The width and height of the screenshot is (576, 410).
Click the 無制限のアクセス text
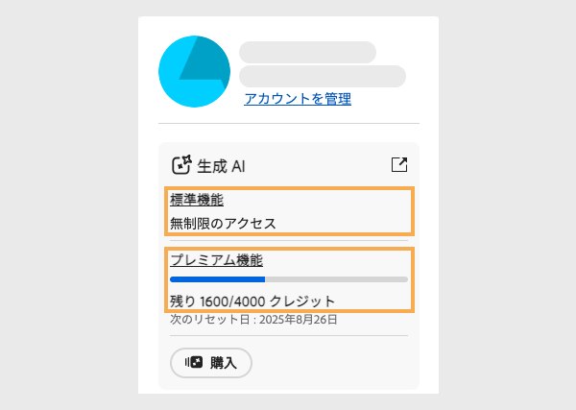click(223, 224)
